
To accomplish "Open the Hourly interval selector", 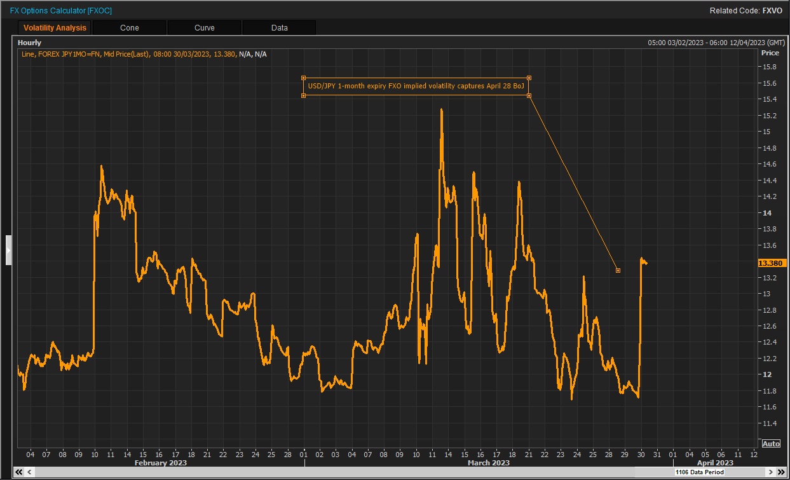I will pyautogui.click(x=29, y=43).
